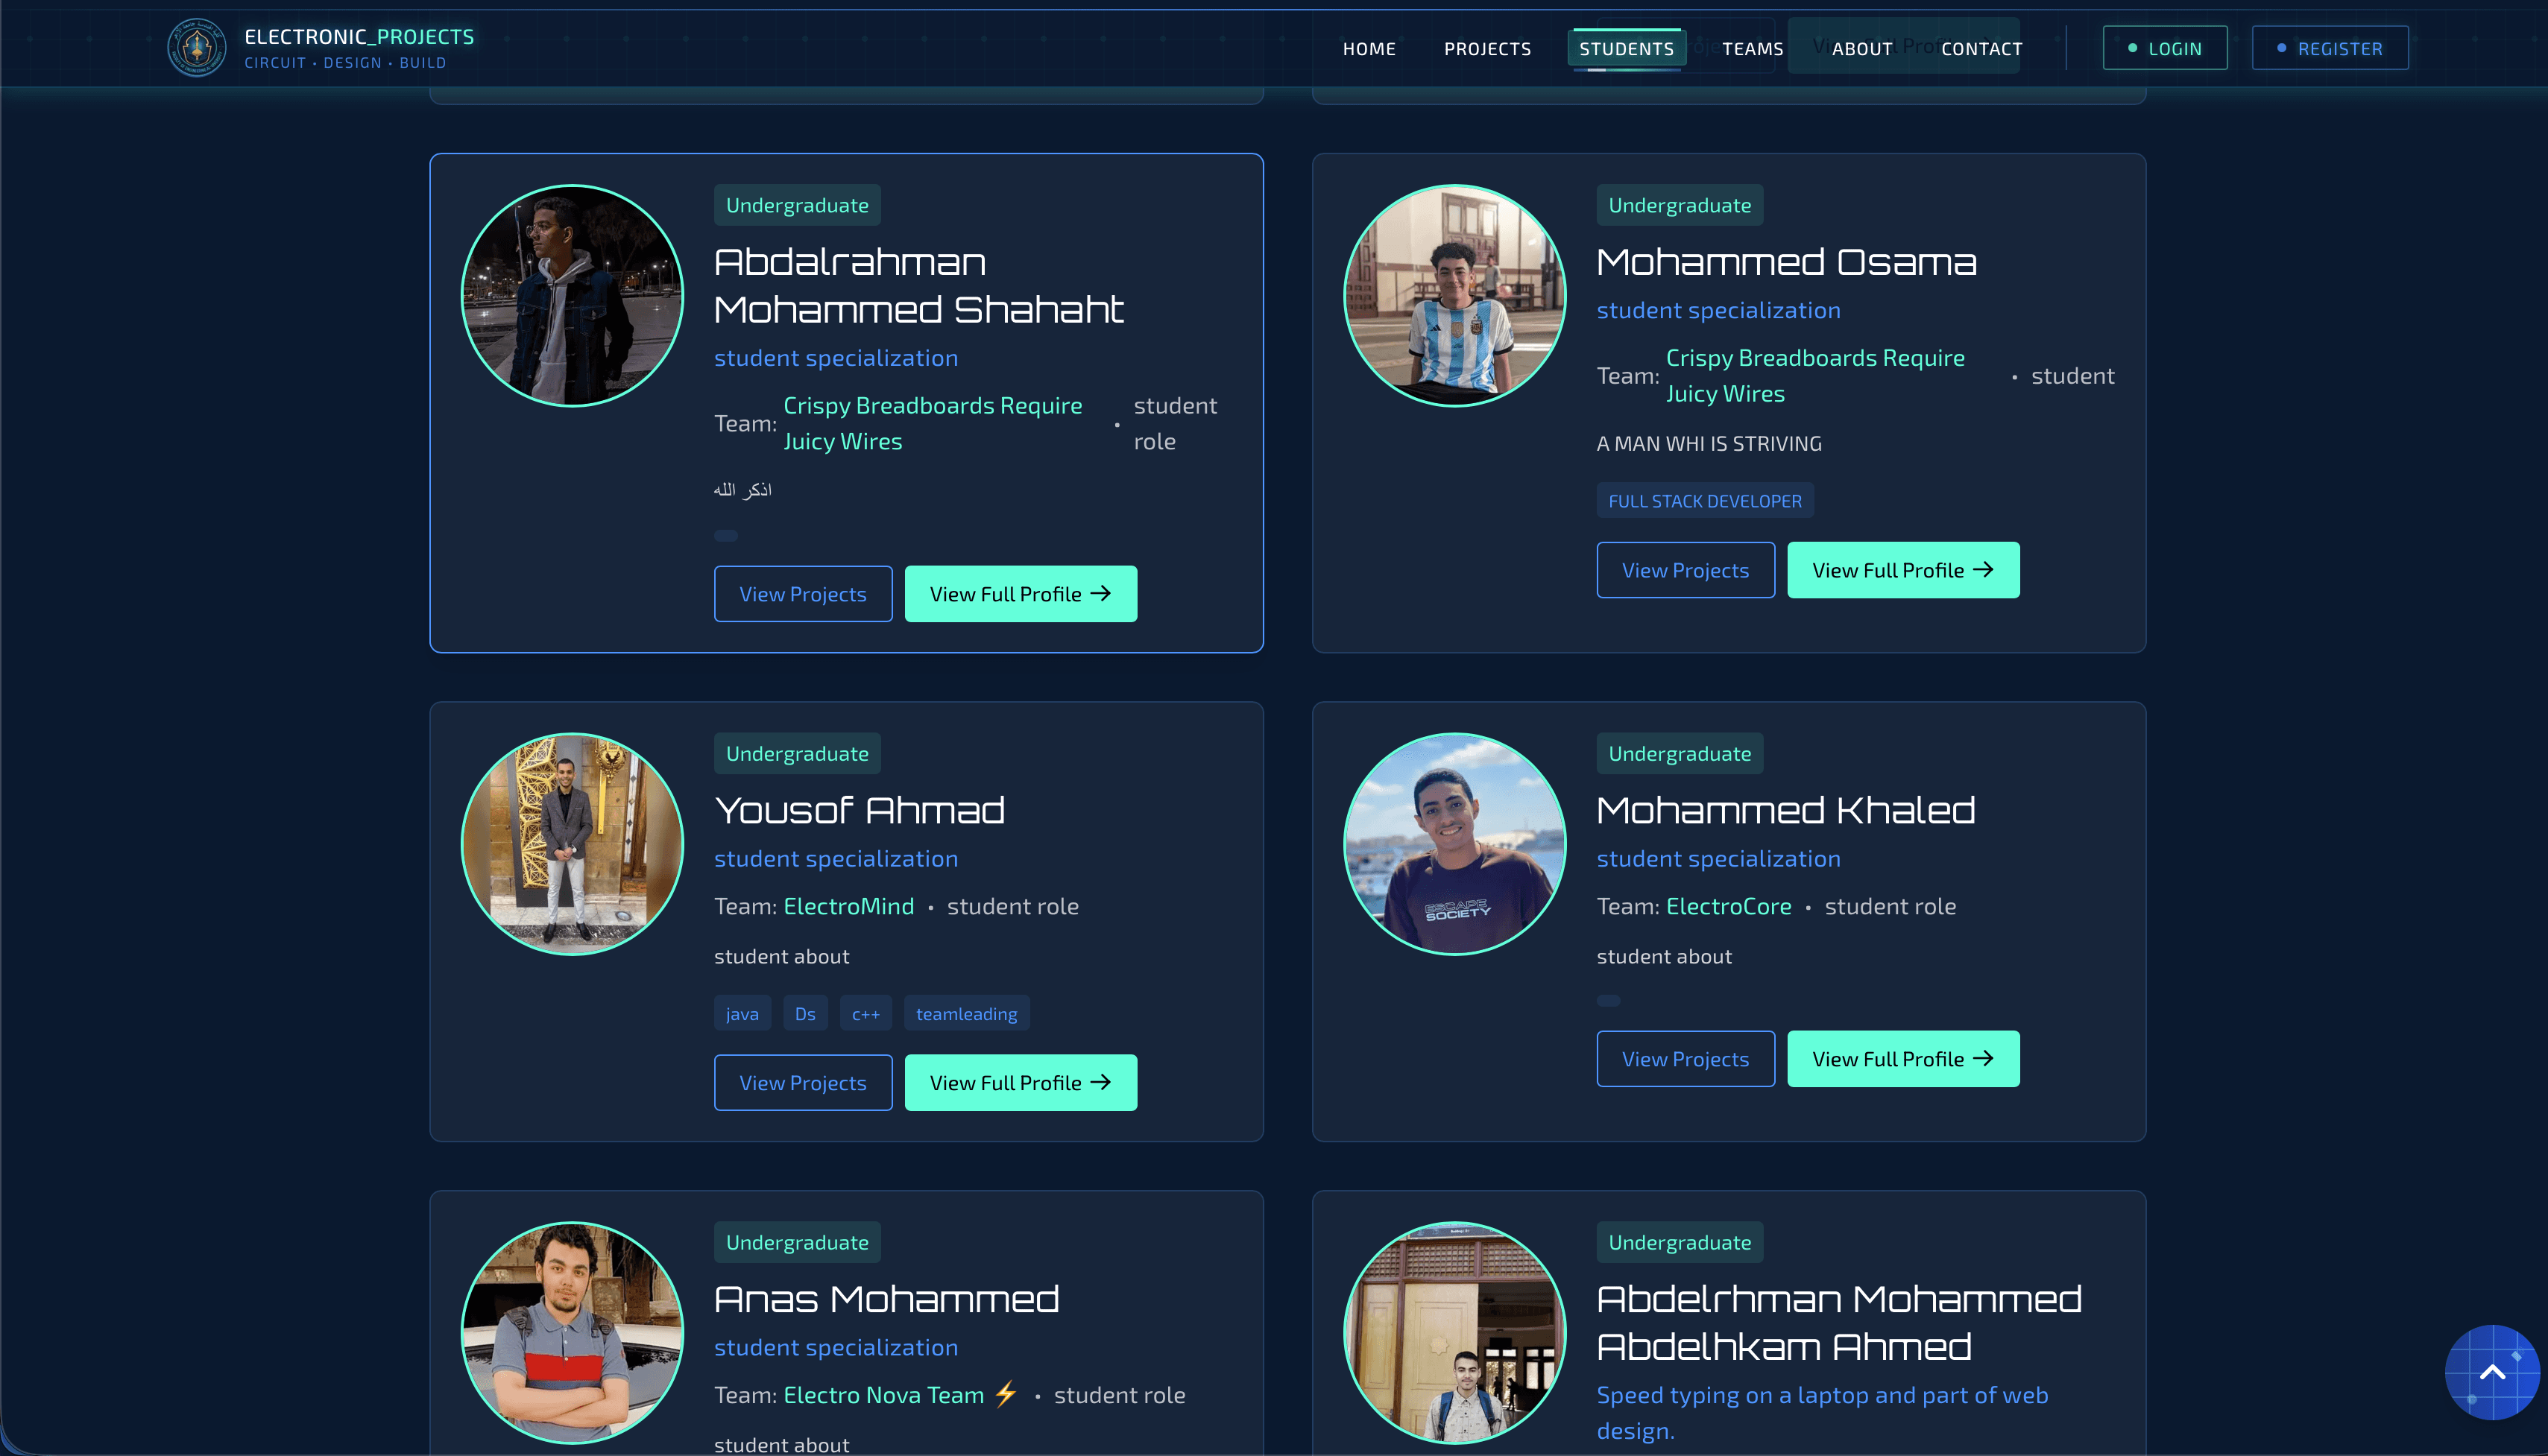Click the teamleading skill tag
The height and width of the screenshot is (1456, 2548).
tap(966, 1014)
